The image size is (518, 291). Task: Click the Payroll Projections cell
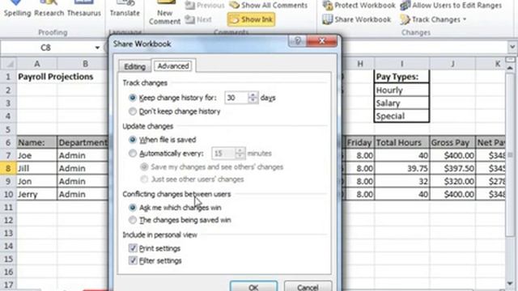tap(56, 77)
